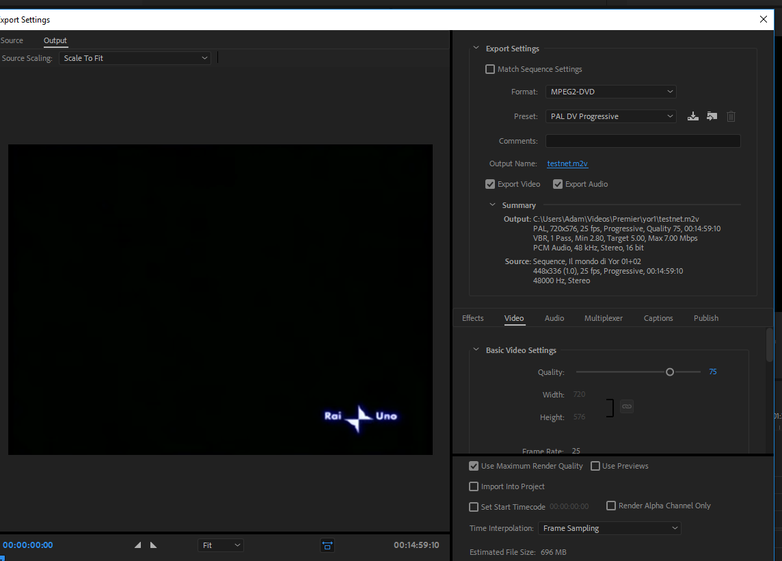Collapse the Export Settings section
Image resolution: width=782 pixels, height=561 pixels.
pyautogui.click(x=476, y=48)
